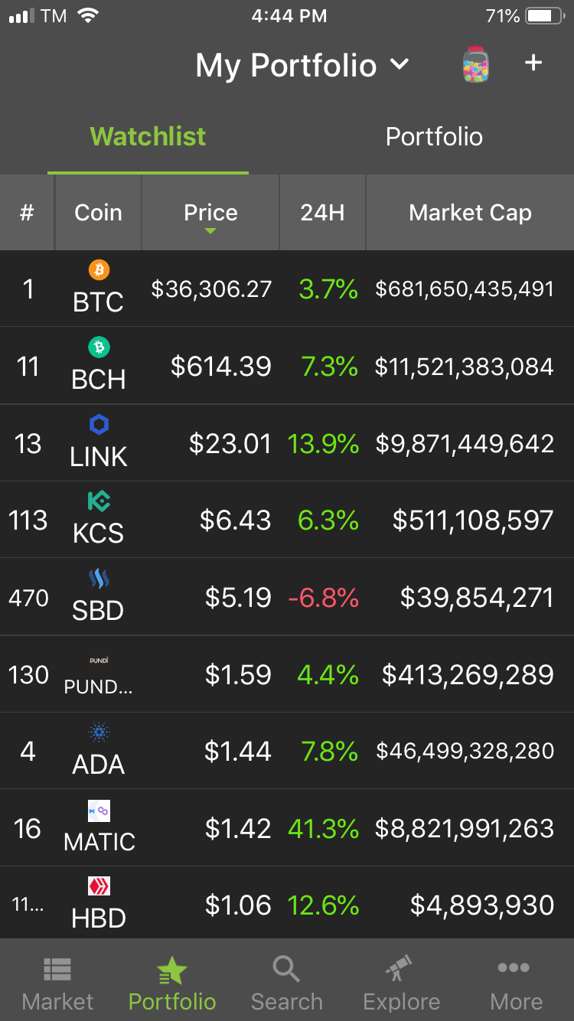Switch to the Portfolio top tab
The width and height of the screenshot is (574, 1021).
pos(434,136)
